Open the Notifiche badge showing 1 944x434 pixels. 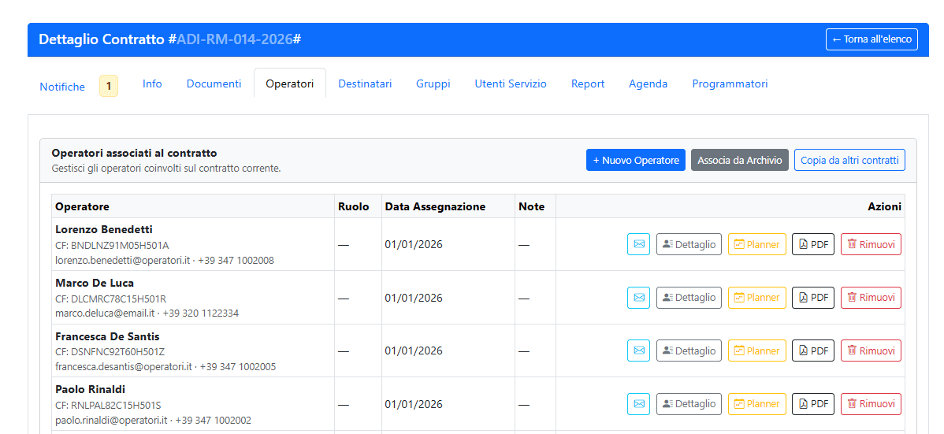[108, 86]
